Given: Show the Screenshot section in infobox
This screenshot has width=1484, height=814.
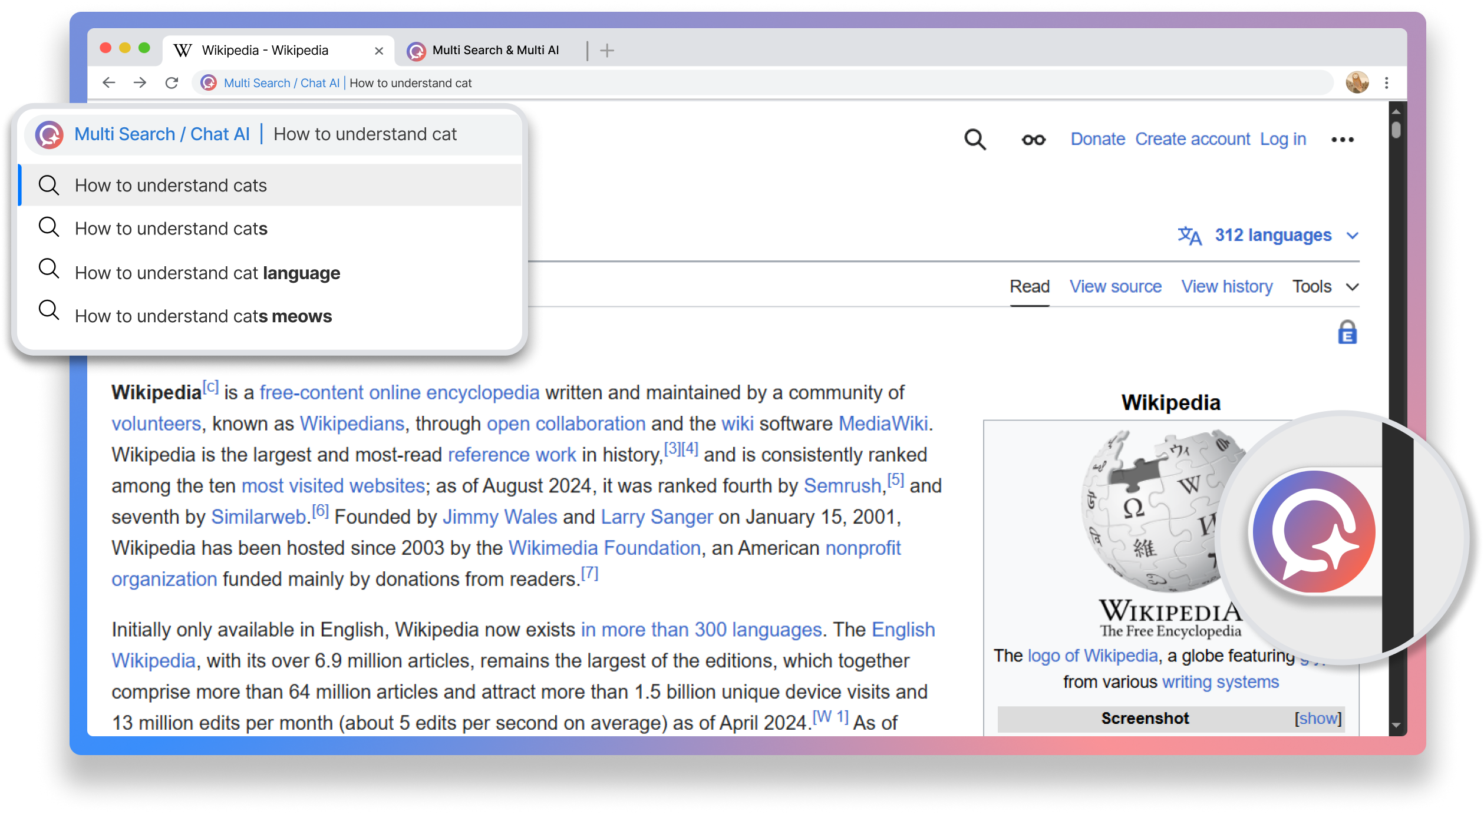Looking at the screenshot, I should [1317, 719].
